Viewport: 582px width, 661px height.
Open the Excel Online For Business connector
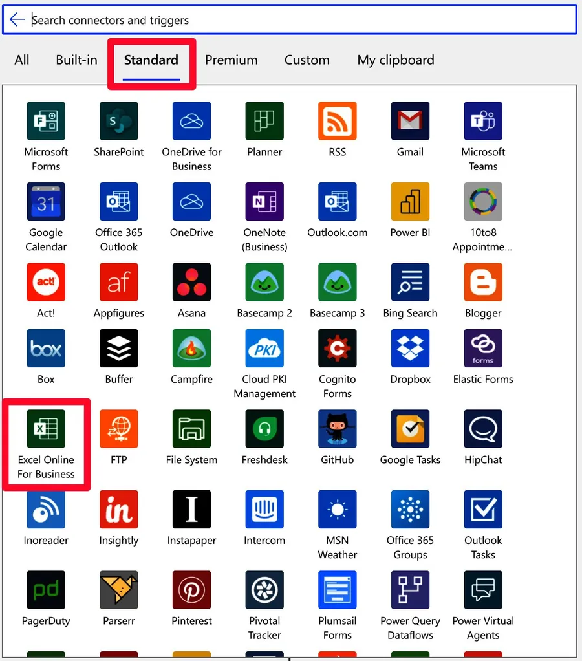(45, 428)
